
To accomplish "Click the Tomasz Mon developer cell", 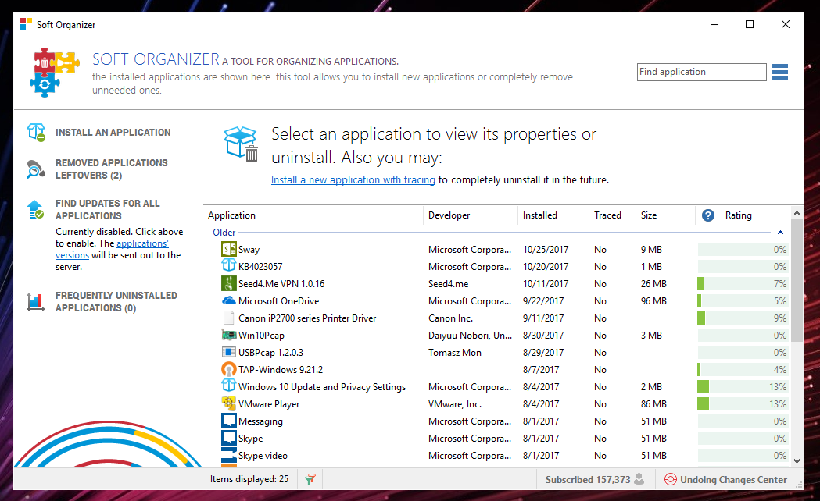I will click(x=454, y=353).
